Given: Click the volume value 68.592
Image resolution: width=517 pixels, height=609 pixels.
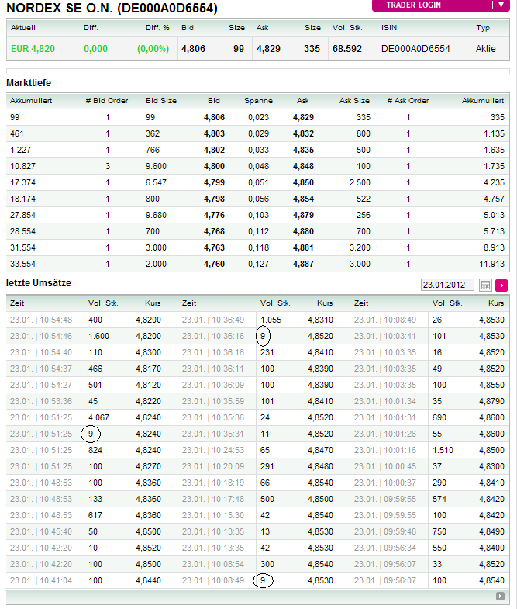Looking at the screenshot, I should point(347,49).
